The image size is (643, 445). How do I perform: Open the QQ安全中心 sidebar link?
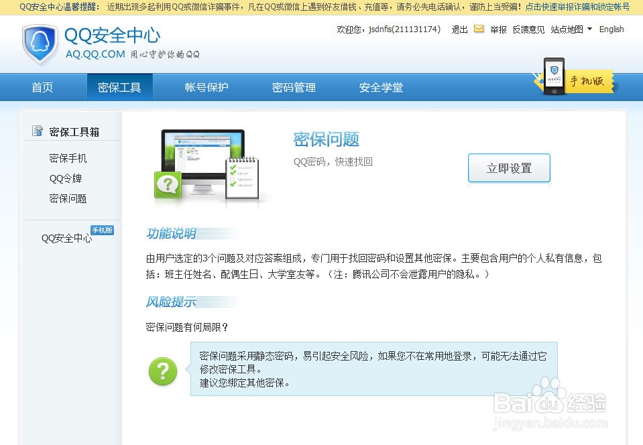(66, 238)
